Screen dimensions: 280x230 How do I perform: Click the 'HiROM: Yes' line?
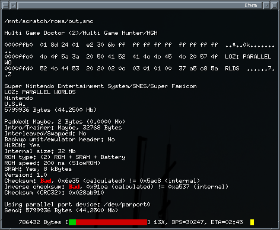[22, 145]
